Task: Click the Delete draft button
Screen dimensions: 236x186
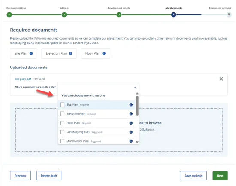Action: pyautogui.click(x=49, y=176)
